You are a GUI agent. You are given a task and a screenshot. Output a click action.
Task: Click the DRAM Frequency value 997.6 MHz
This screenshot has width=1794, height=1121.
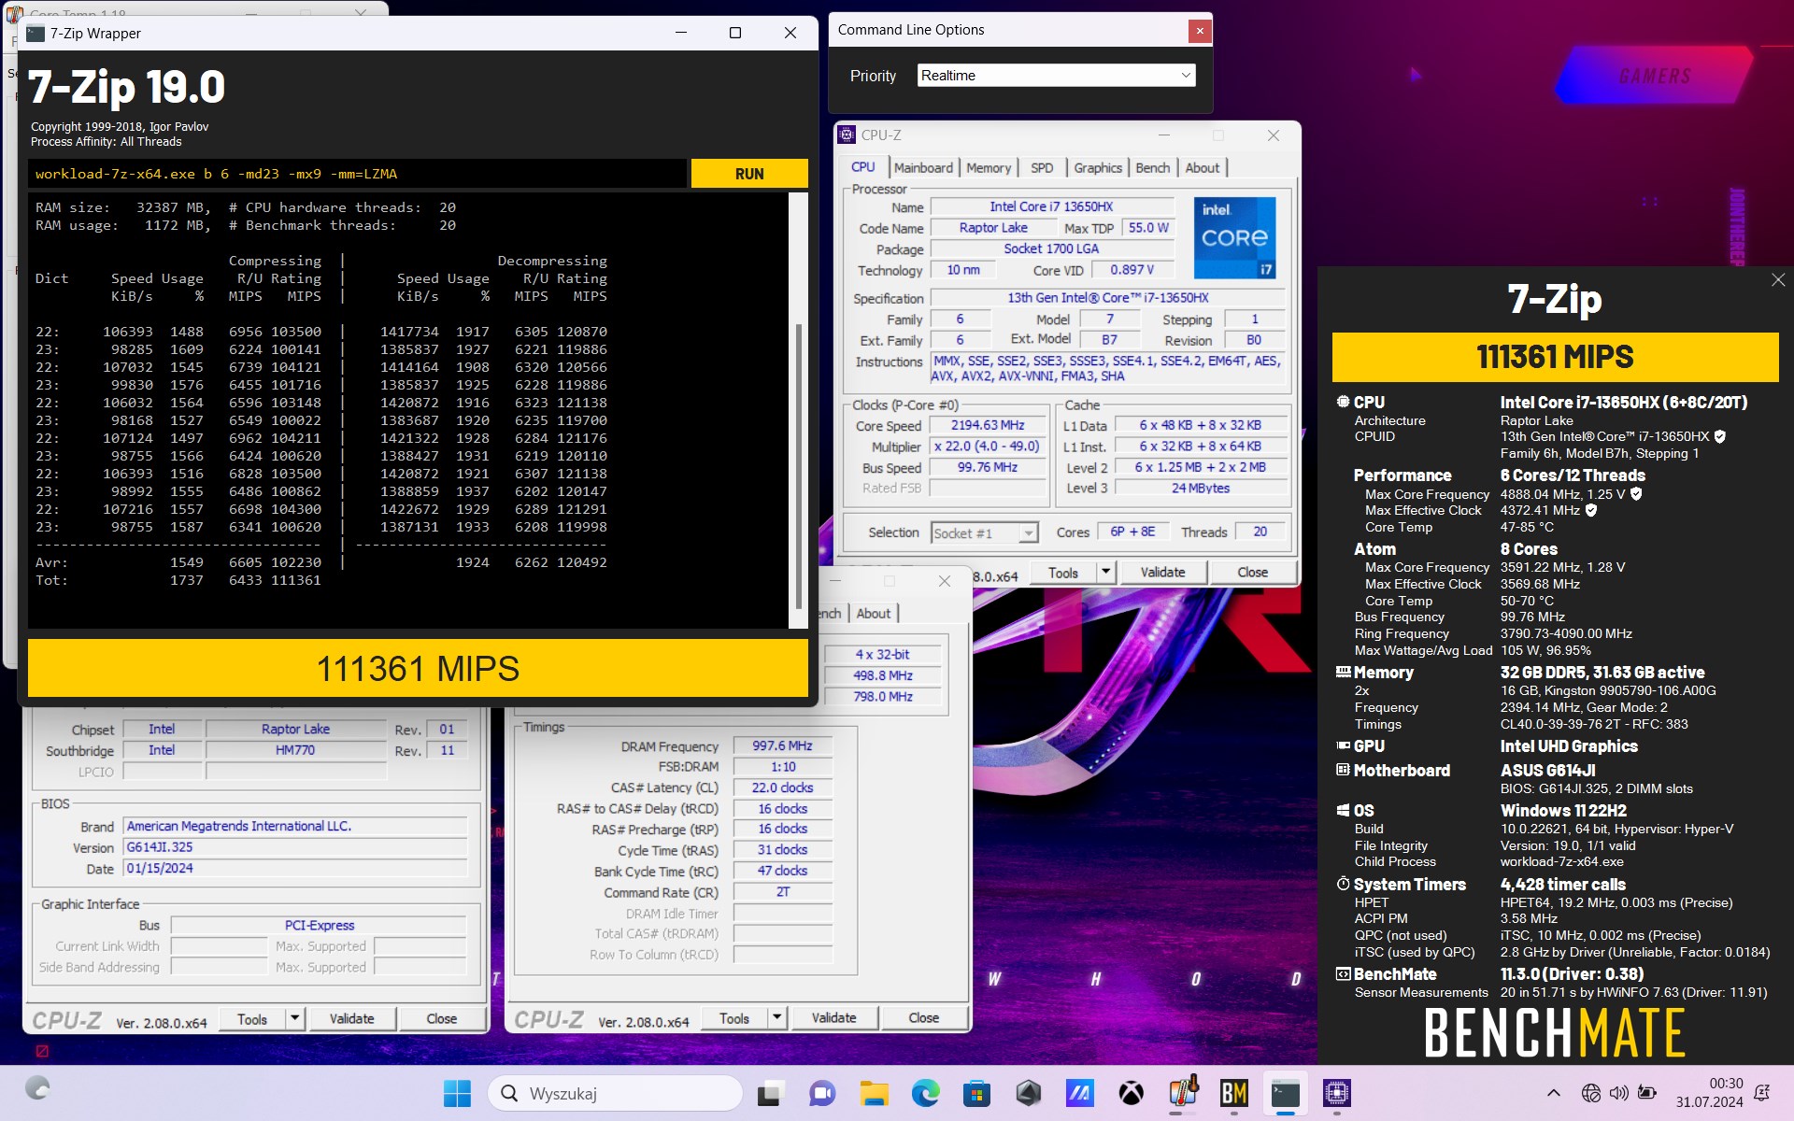click(x=782, y=745)
